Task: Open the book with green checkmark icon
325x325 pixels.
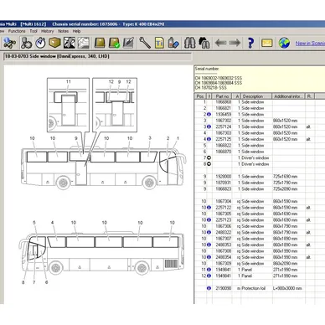Action: tap(114, 43)
